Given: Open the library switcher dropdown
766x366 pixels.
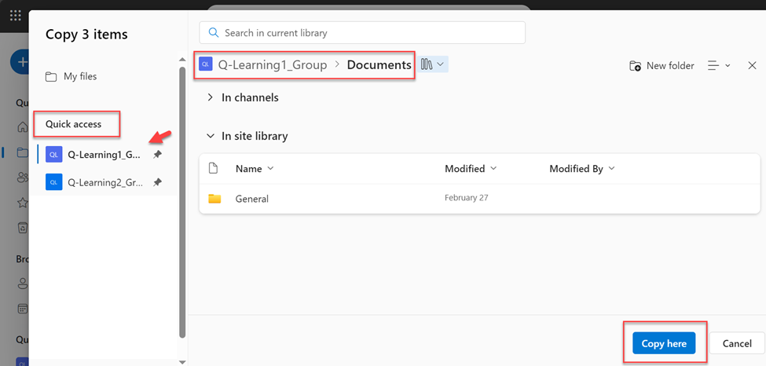Looking at the screenshot, I should [433, 64].
